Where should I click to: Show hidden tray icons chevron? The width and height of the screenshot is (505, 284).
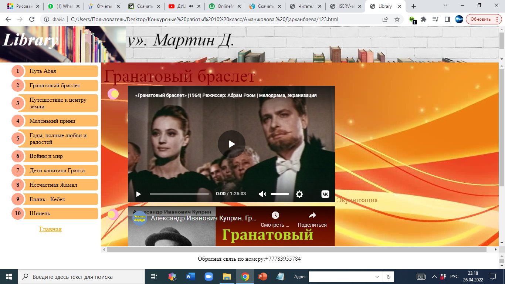point(434,277)
